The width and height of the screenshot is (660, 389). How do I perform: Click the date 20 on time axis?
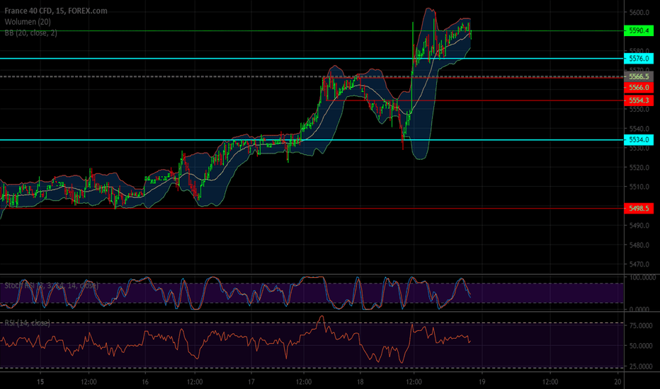(x=618, y=382)
